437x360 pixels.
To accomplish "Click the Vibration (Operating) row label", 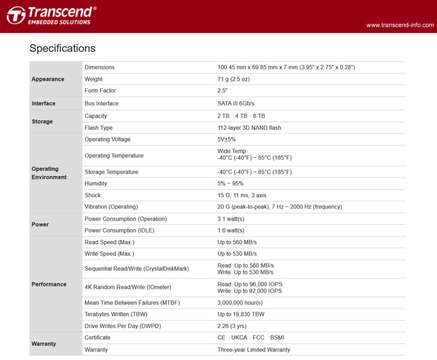I will [x=111, y=207].
